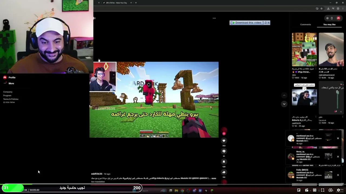Click the Download this video button
346x194 pixels.
point(247,23)
